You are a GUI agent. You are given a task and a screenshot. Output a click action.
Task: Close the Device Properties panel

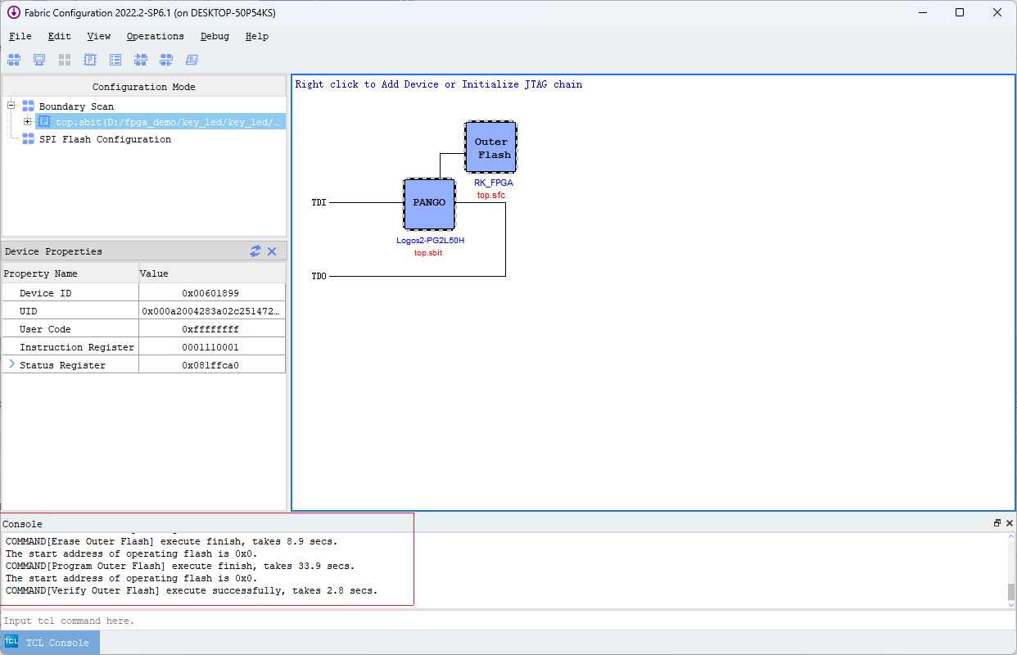click(272, 251)
